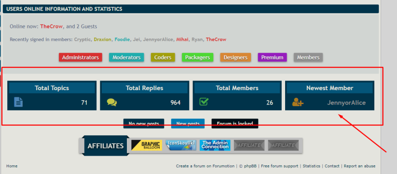Click the second empty AFFILIATE placeholder banner
397x174 pixels.
click(x=283, y=146)
